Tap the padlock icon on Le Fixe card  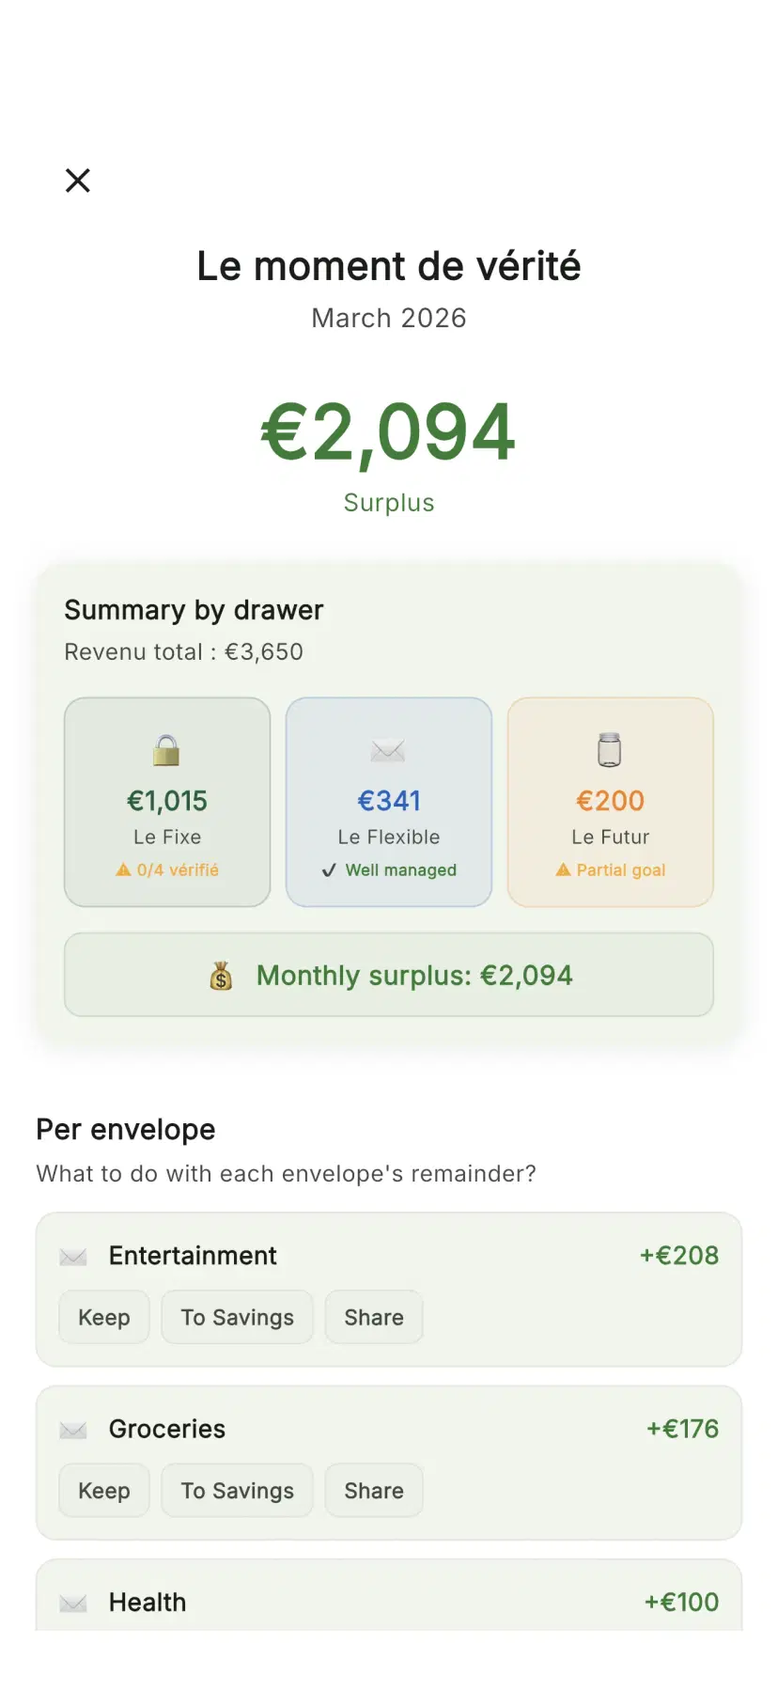pyautogui.click(x=166, y=750)
